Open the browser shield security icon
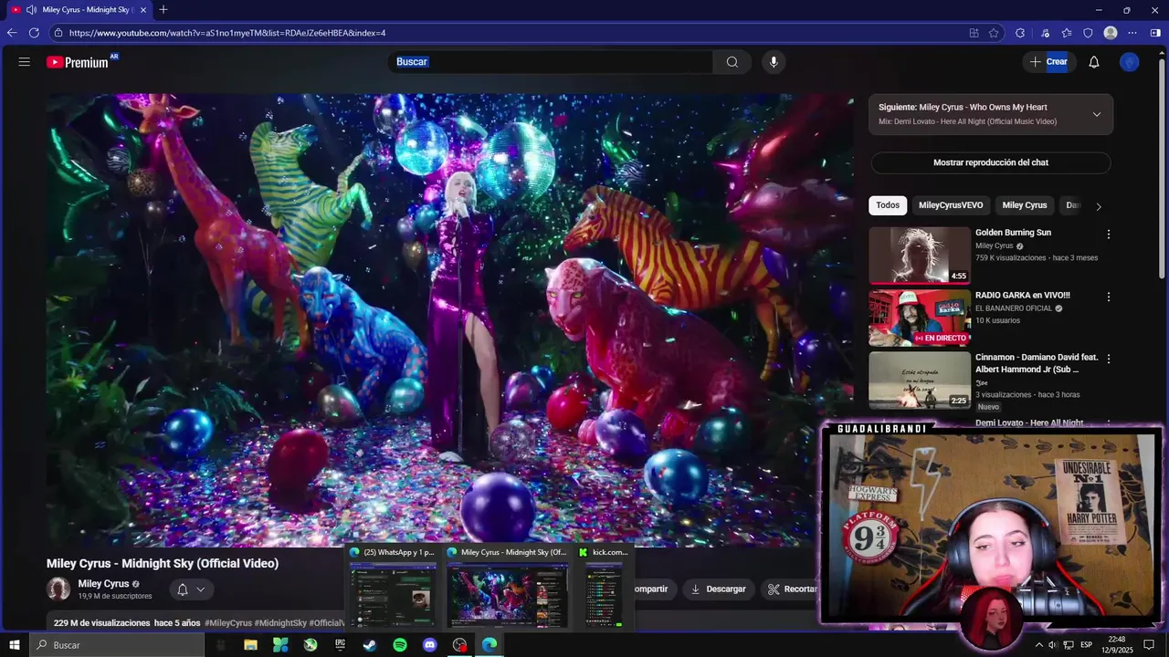Screen dimensions: 1169x657 pos(1088,33)
